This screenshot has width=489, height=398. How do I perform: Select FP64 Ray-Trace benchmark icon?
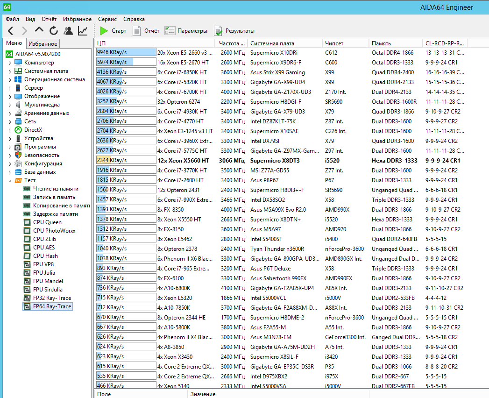coord(27,306)
